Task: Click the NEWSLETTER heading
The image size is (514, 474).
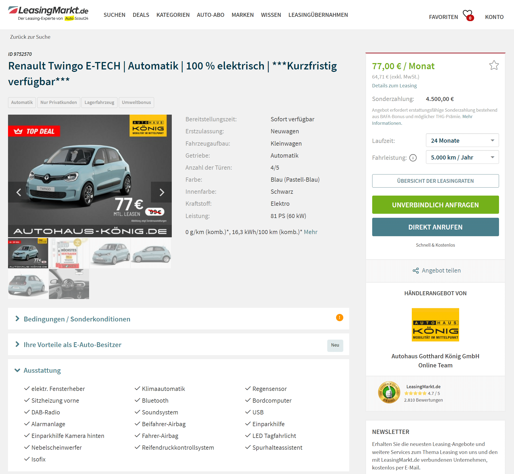Action: pyautogui.click(x=391, y=432)
